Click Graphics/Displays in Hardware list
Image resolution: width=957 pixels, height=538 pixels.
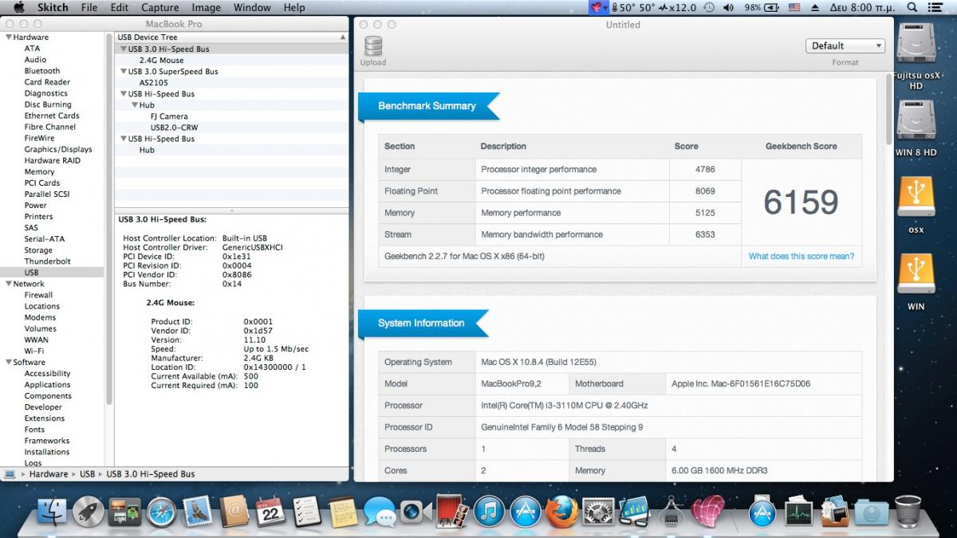coord(58,149)
